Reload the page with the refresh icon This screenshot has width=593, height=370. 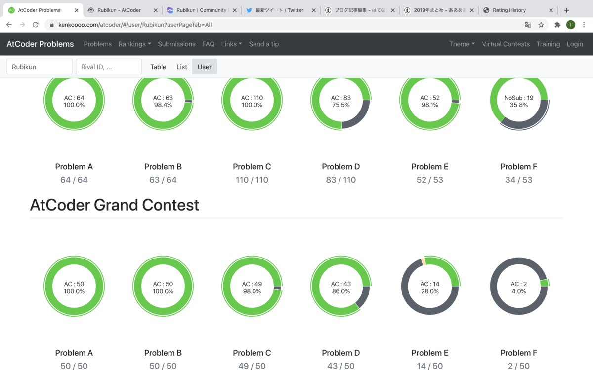tap(36, 25)
